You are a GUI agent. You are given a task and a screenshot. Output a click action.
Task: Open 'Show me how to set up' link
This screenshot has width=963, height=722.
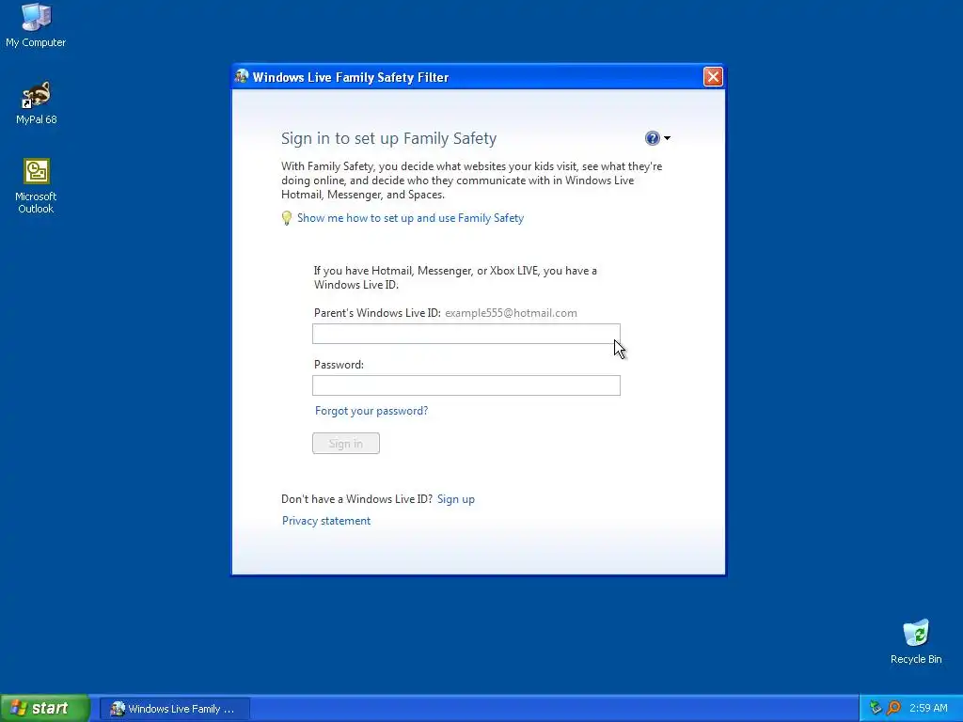tap(410, 218)
